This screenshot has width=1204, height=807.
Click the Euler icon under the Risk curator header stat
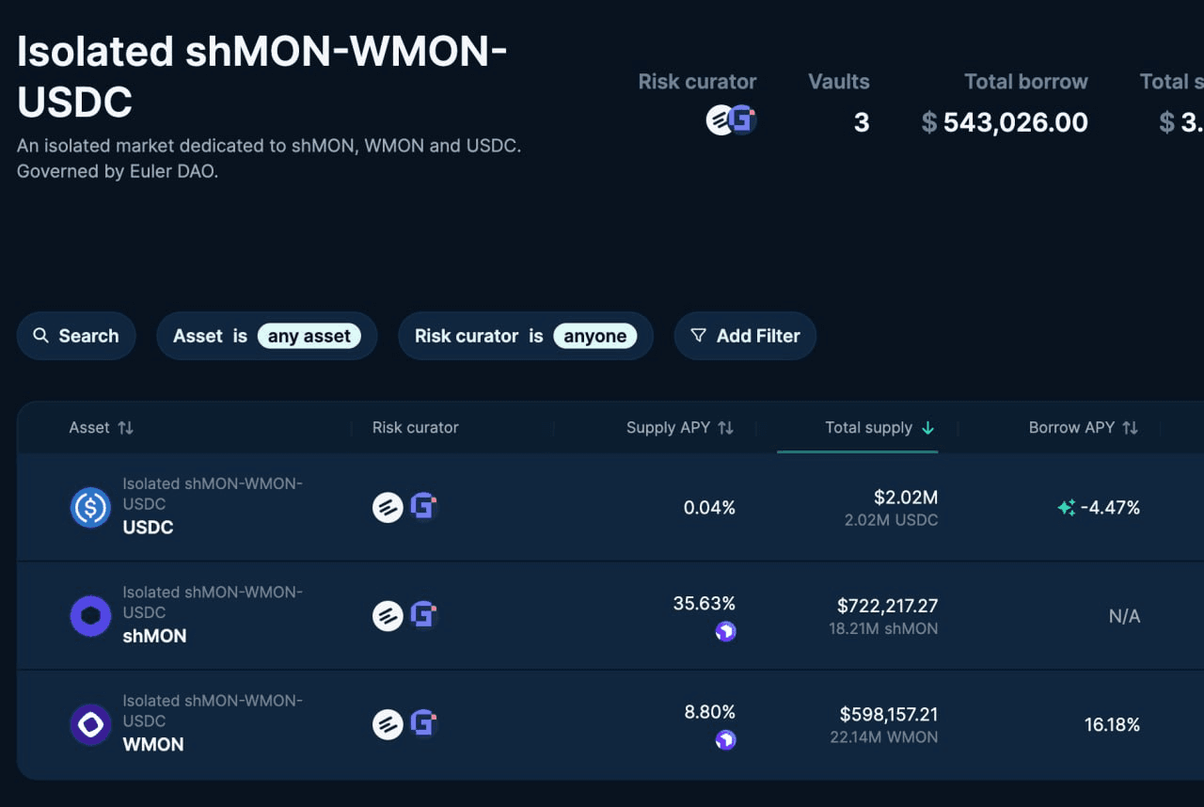(720, 120)
